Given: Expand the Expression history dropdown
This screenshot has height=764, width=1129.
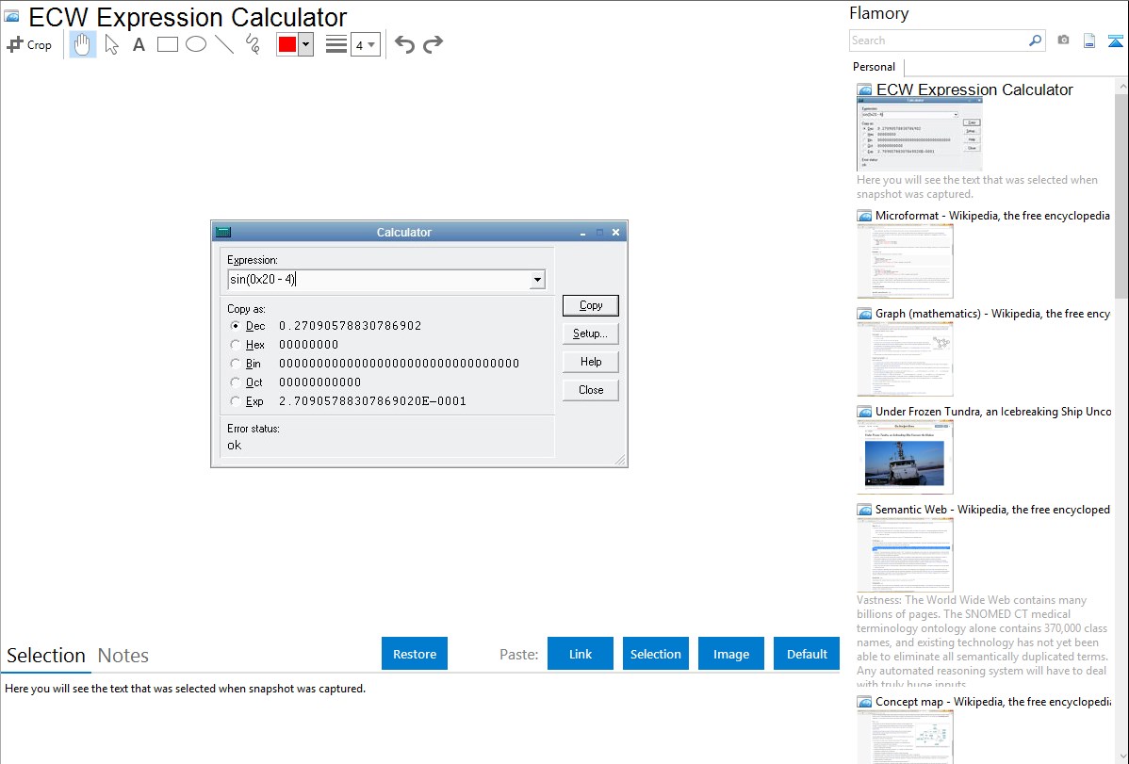Looking at the screenshot, I should point(537,280).
